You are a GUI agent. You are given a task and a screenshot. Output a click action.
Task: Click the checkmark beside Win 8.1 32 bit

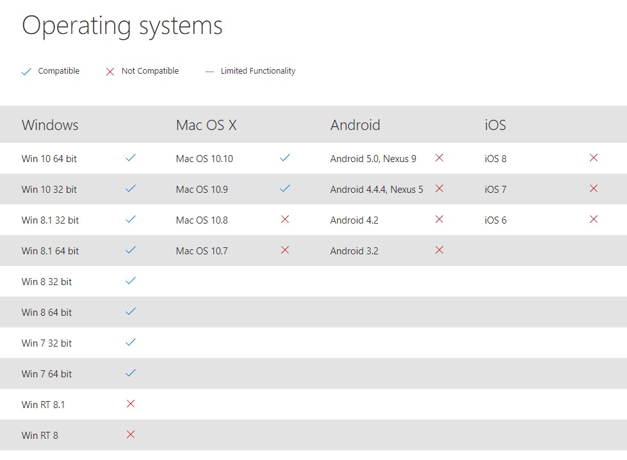point(131,219)
